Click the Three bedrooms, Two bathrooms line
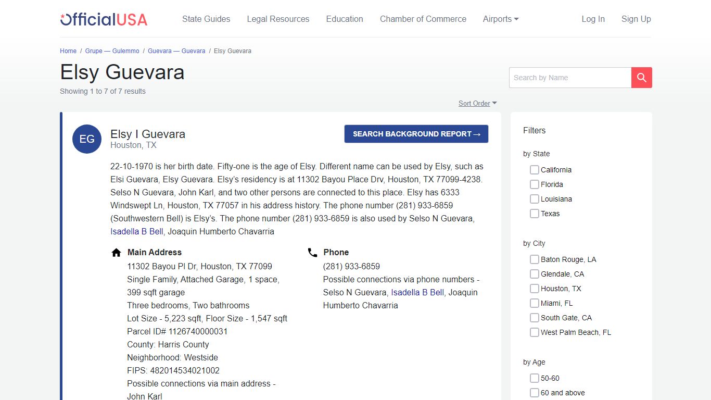 [188, 305]
